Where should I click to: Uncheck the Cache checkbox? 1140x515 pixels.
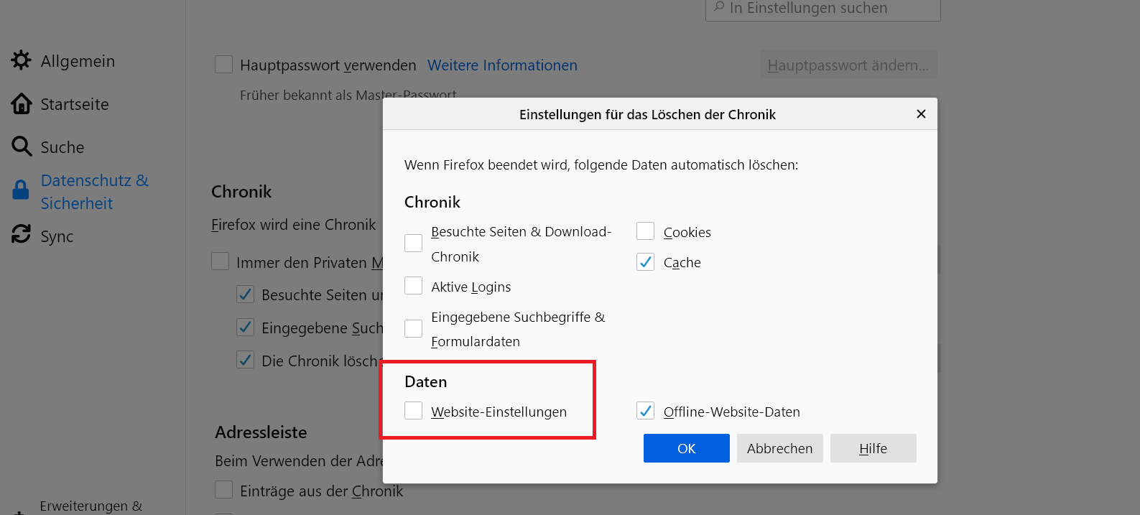tap(645, 262)
